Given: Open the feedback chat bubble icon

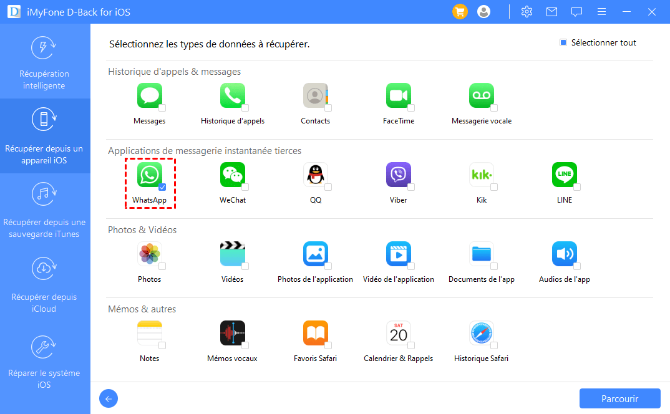Looking at the screenshot, I should pos(576,12).
